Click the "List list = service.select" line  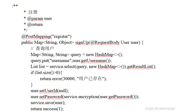pos(93,67)
